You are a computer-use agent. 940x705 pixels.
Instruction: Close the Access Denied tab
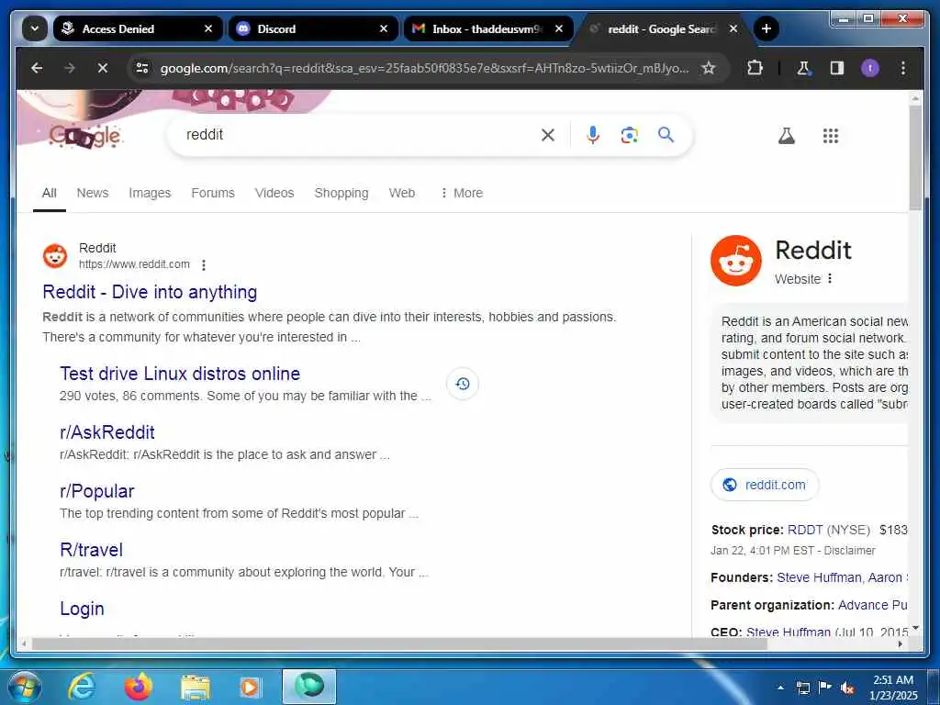208,28
